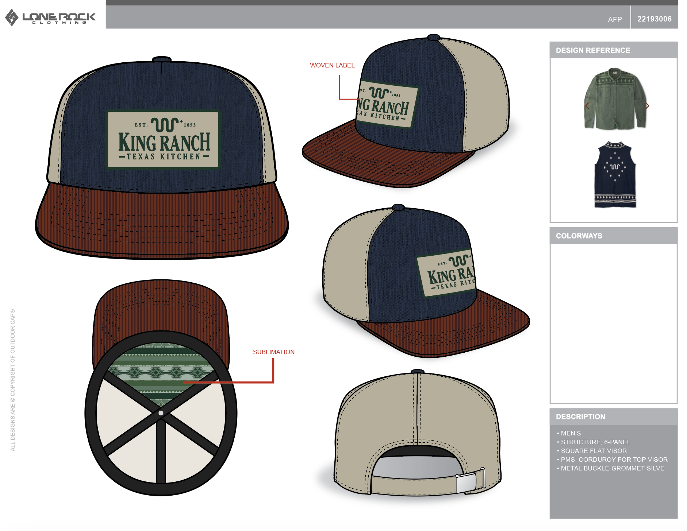Image resolution: width=687 pixels, height=531 pixels.
Task: Select the King Ranch patch on front hat
Action: click(163, 140)
